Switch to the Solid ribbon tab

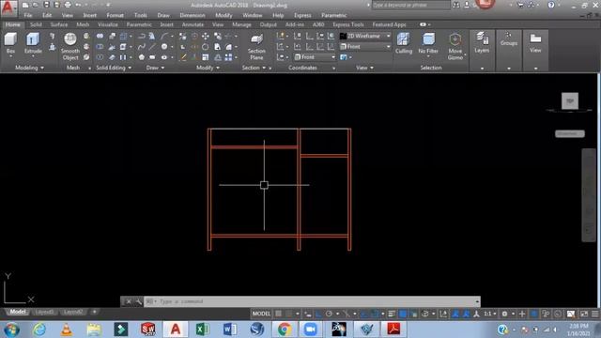click(36, 24)
